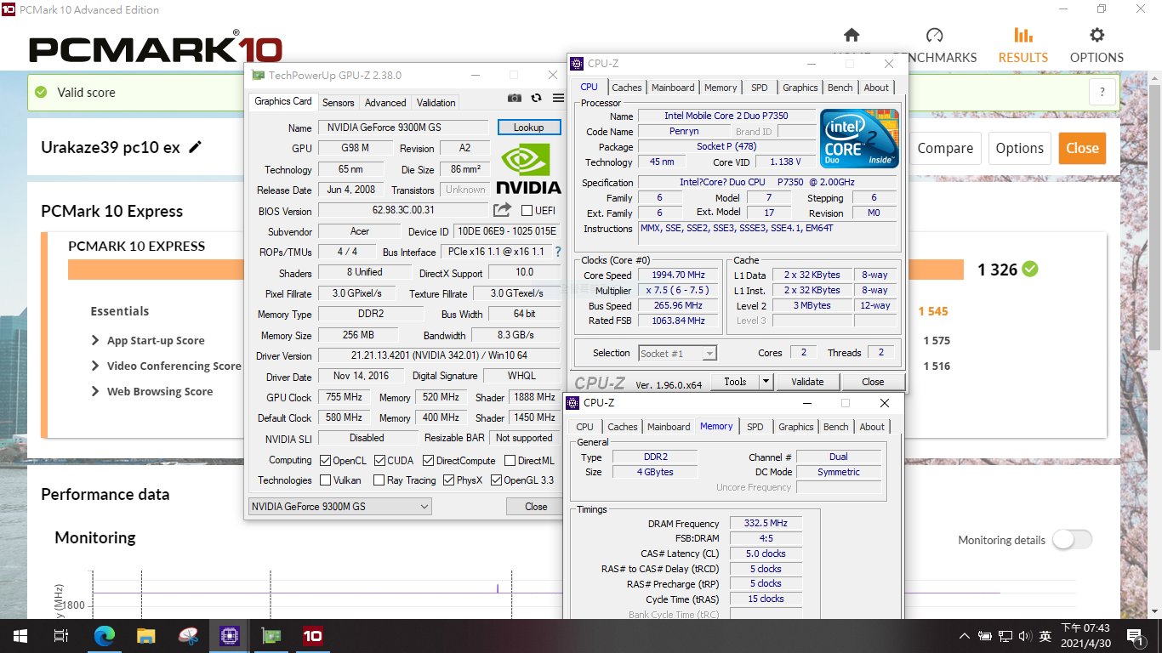Click the 'Performance data' heading
The height and width of the screenshot is (653, 1162).
tap(105, 494)
